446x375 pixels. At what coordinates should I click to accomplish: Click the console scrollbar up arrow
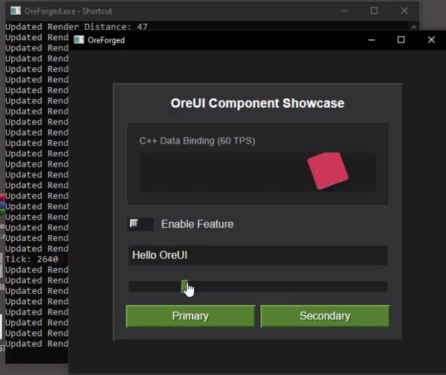(x=414, y=27)
